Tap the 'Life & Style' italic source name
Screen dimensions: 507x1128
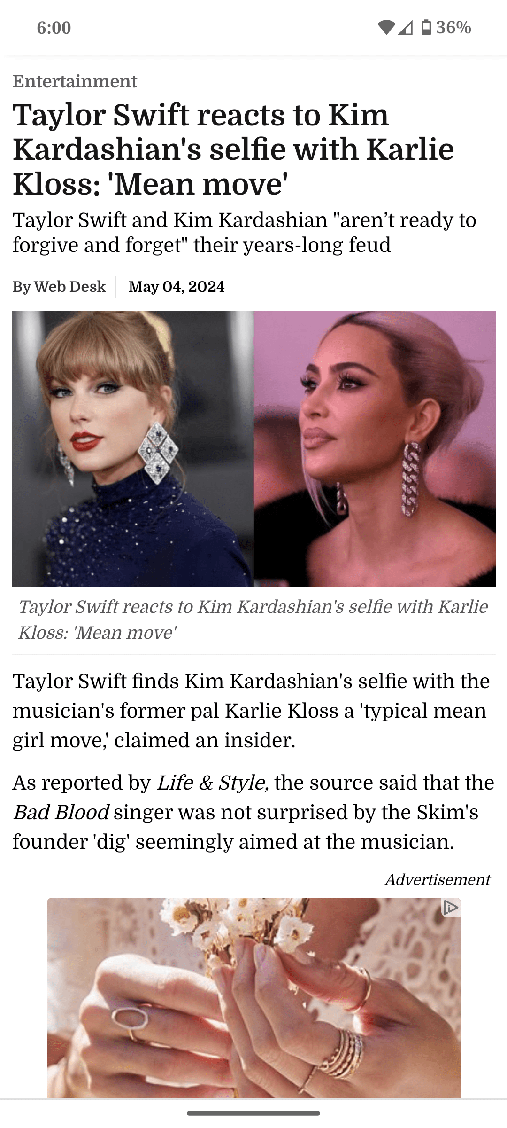pyautogui.click(x=213, y=783)
